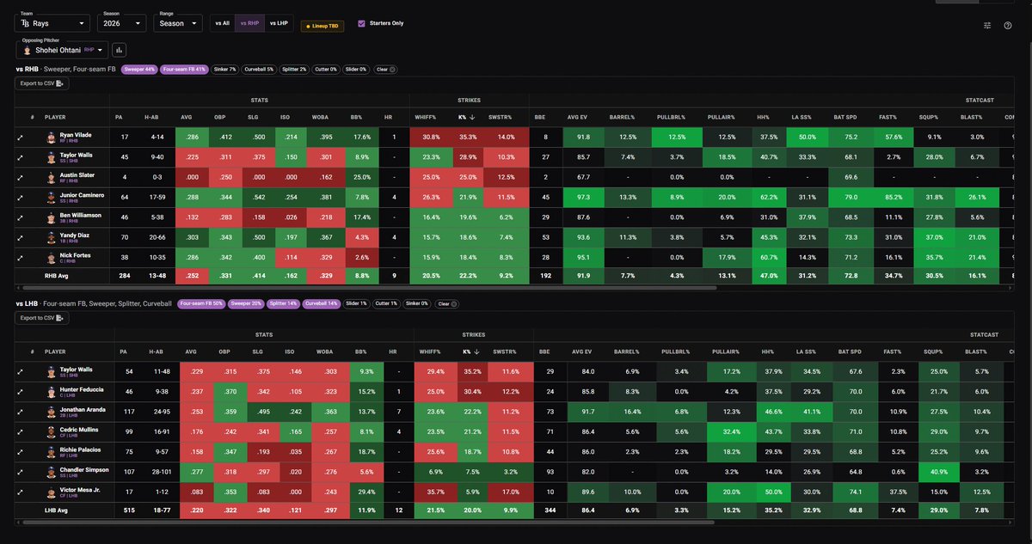Sort RHB table by PA header
The image size is (1032, 544).
pyautogui.click(x=119, y=116)
